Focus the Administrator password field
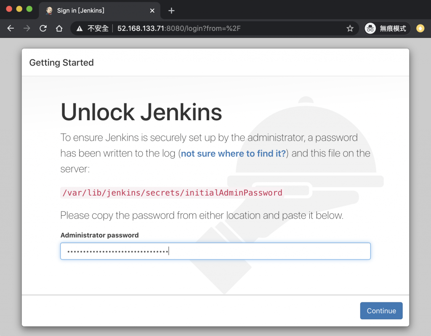This screenshot has width=431, height=336. click(x=215, y=251)
